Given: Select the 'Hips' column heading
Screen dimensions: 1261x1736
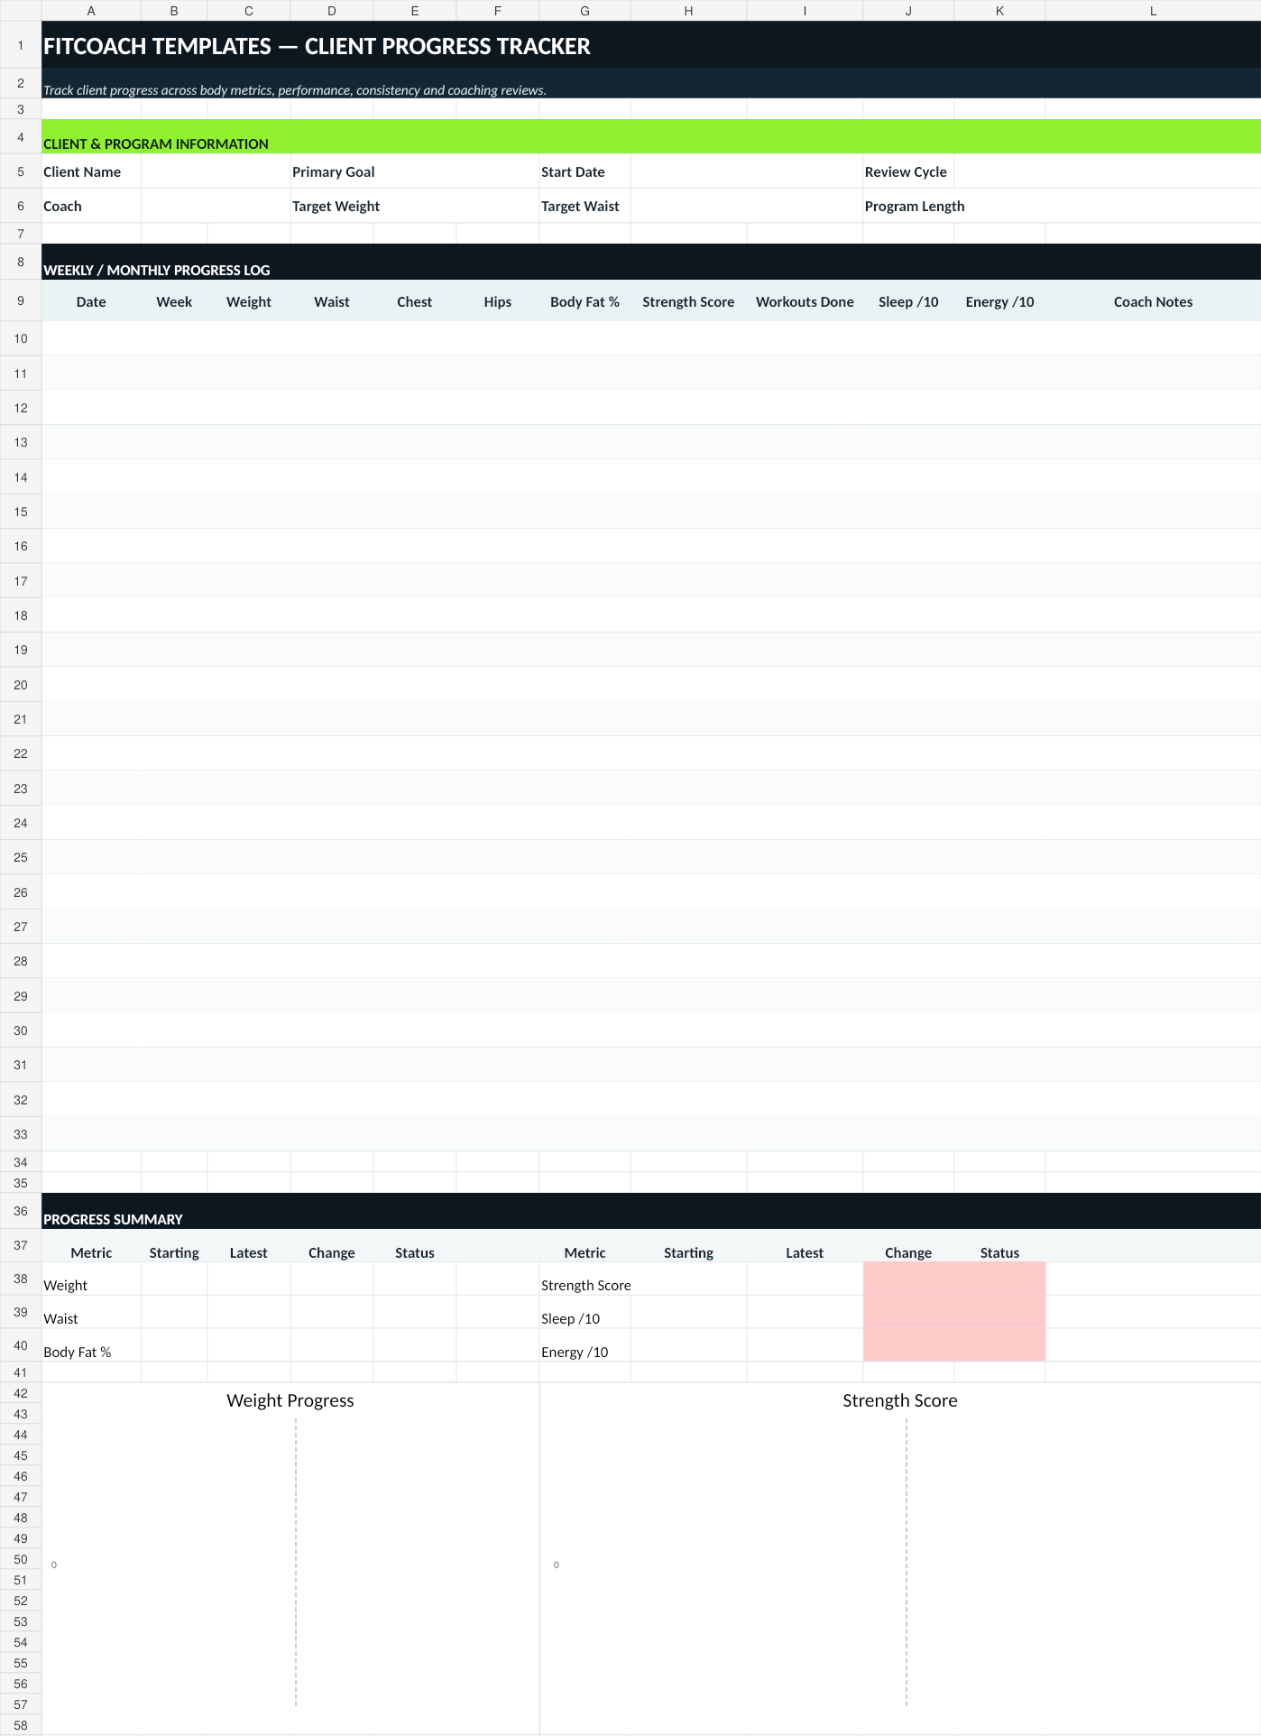Looking at the screenshot, I should [498, 301].
